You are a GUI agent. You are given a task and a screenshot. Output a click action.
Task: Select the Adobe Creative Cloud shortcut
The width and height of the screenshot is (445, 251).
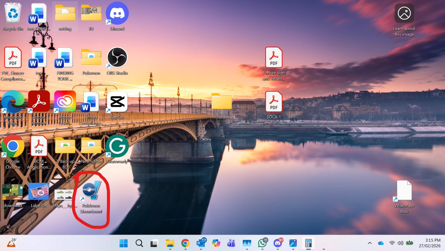click(x=65, y=108)
